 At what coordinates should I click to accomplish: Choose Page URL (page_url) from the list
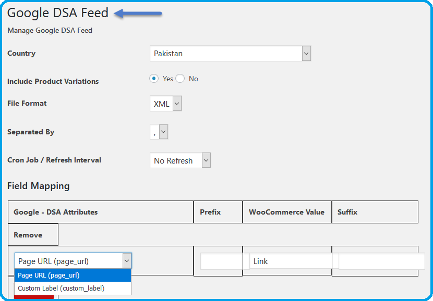click(x=73, y=275)
